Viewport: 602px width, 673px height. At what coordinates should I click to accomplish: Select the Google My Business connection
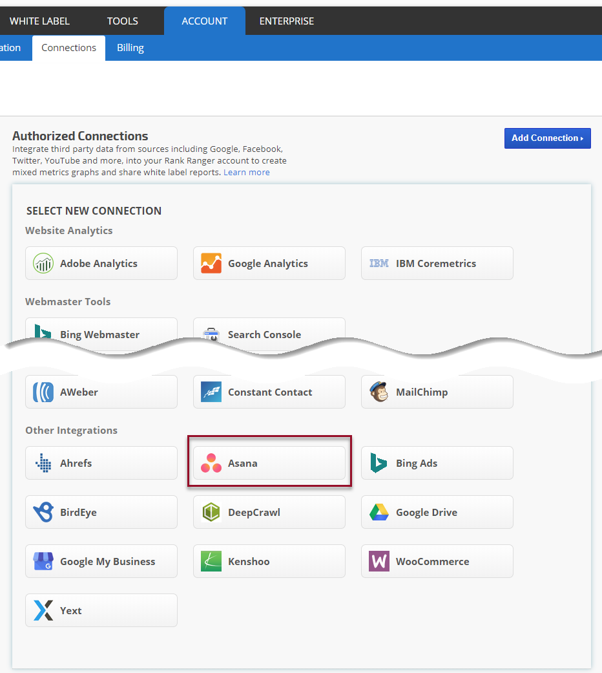pyautogui.click(x=101, y=561)
